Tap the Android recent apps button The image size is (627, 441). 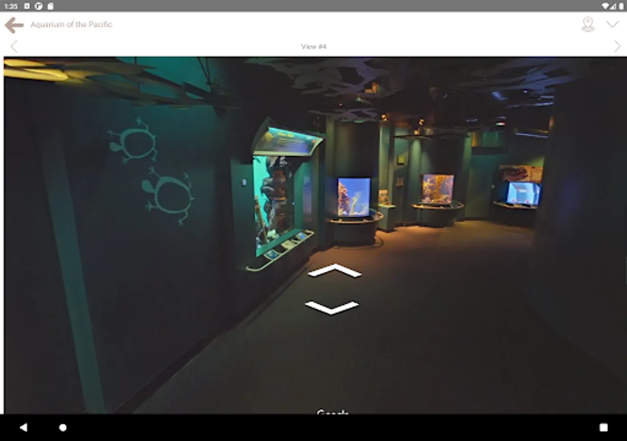click(x=603, y=427)
